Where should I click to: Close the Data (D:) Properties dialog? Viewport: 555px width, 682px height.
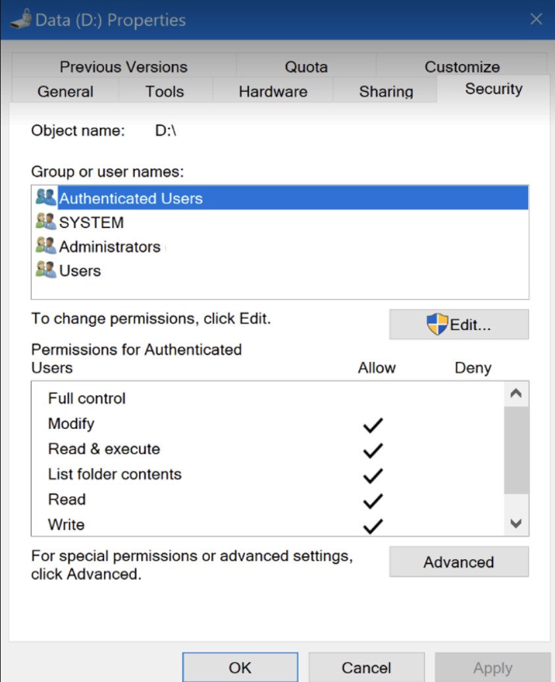click(537, 19)
